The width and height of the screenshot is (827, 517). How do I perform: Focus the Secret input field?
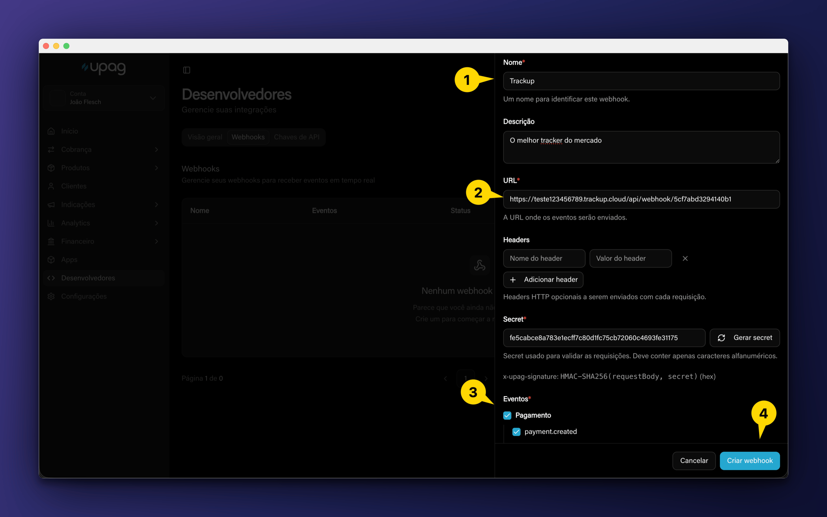click(x=604, y=338)
